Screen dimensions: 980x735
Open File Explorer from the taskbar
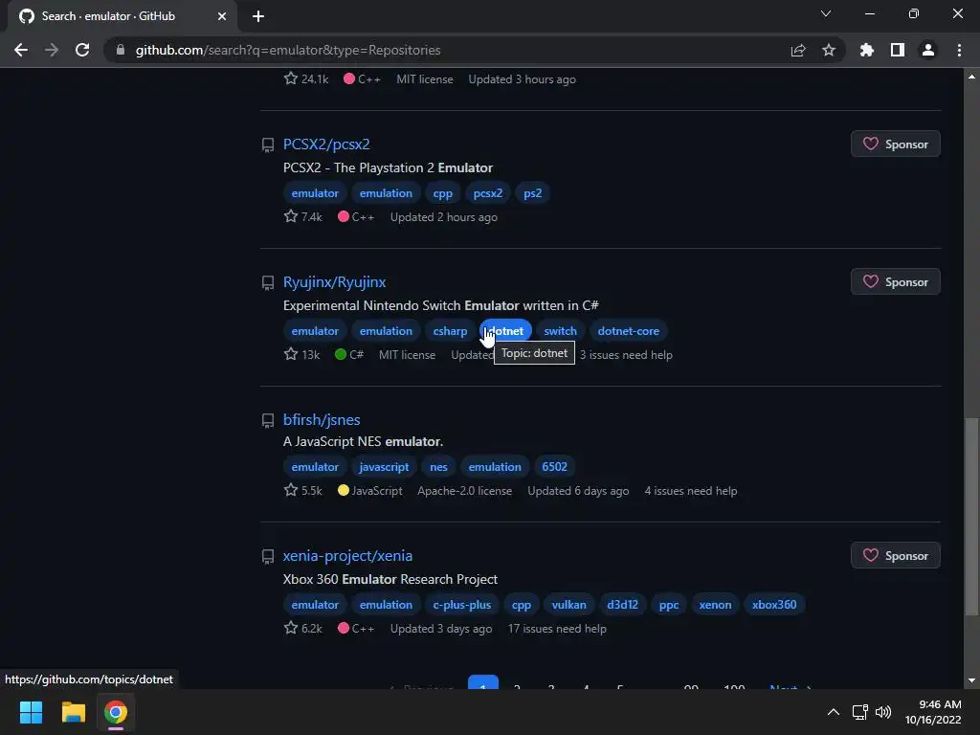coord(73,712)
